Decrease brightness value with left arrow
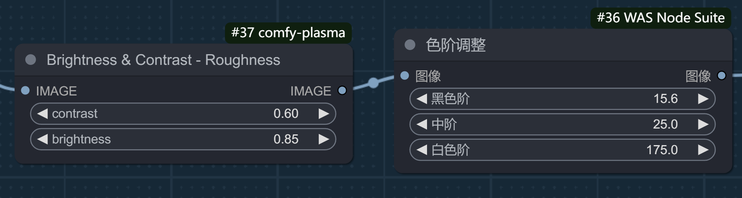 point(42,139)
